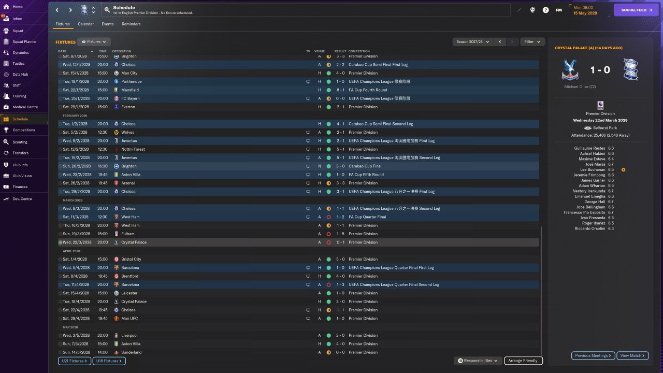The width and height of the screenshot is (663, 373).
Task: Switch to the Calendar tab
Action: click(x=86, y=24)
